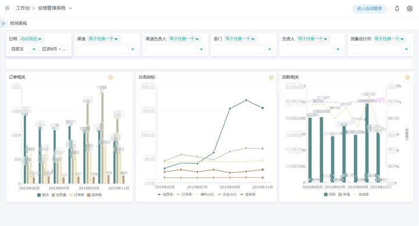Image resolution: width=419 pixels, height=226 pixels.
Task: Go to 工作台 in the breadcrumb
Action: tap(23, 8)
